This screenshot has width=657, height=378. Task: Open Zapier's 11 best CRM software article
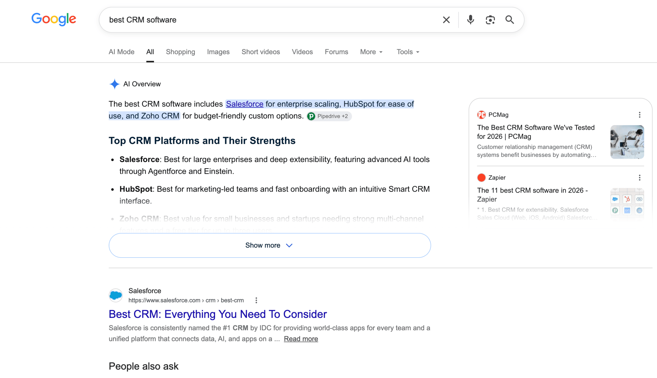click(532, 195)
